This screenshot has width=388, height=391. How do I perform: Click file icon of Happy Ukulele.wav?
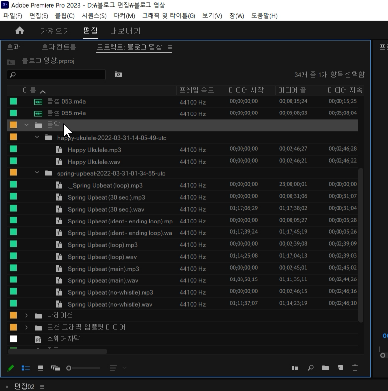[x=59, y=162]
